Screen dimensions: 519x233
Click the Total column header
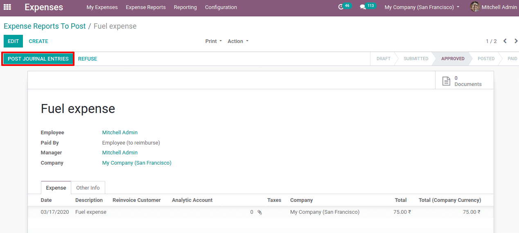click(x=401, y=200)
